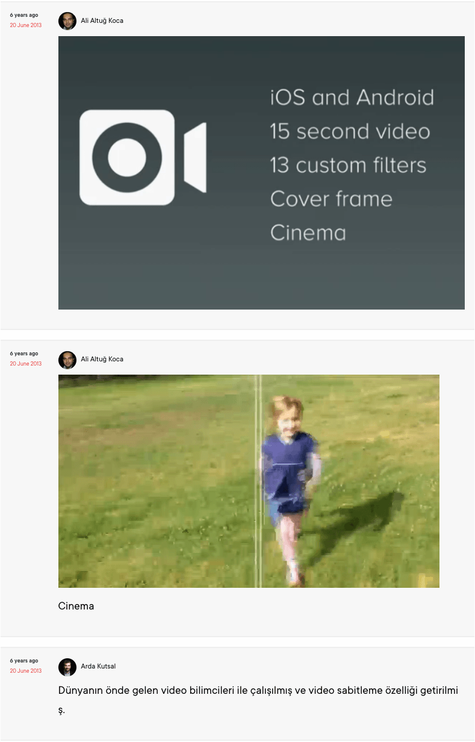Click '6 years ago' on the Cinema post

(x=24, y=354)
